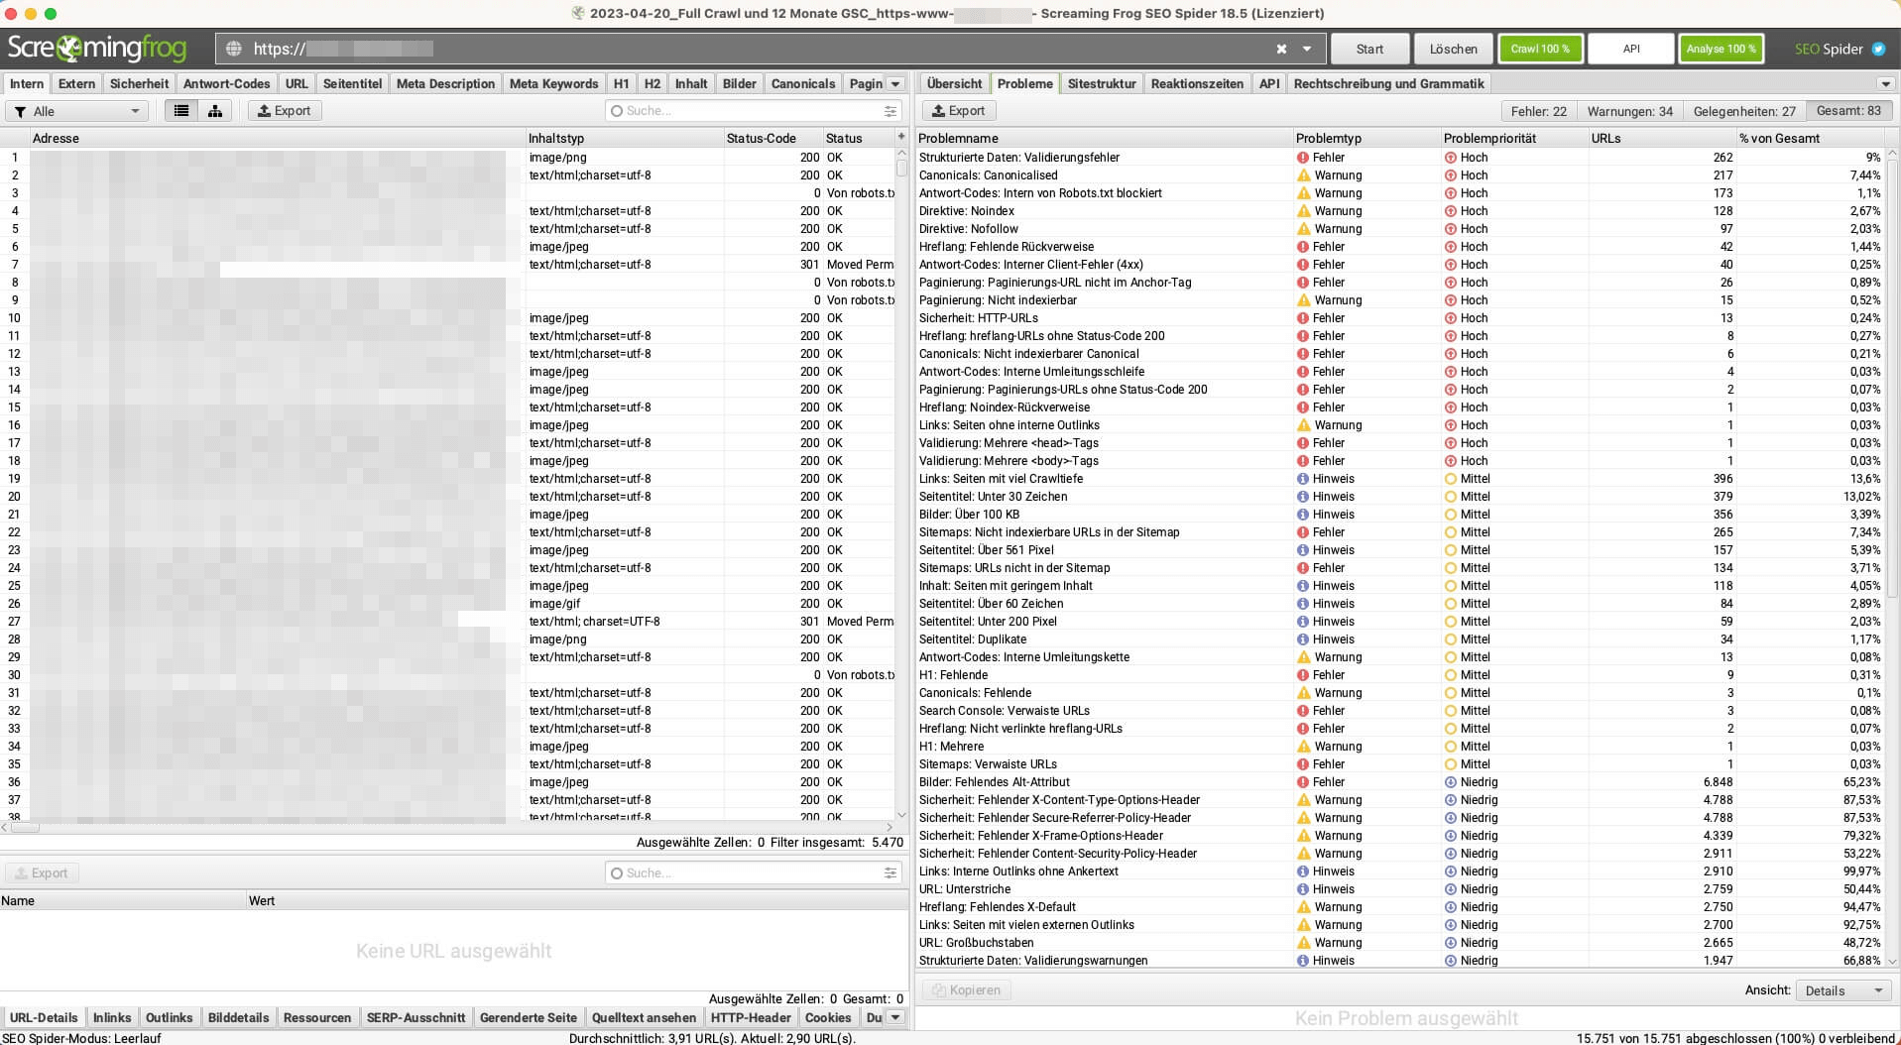Open the Meta Description tab
The width and height of the screenshot is (1901, 1045).
445,84
